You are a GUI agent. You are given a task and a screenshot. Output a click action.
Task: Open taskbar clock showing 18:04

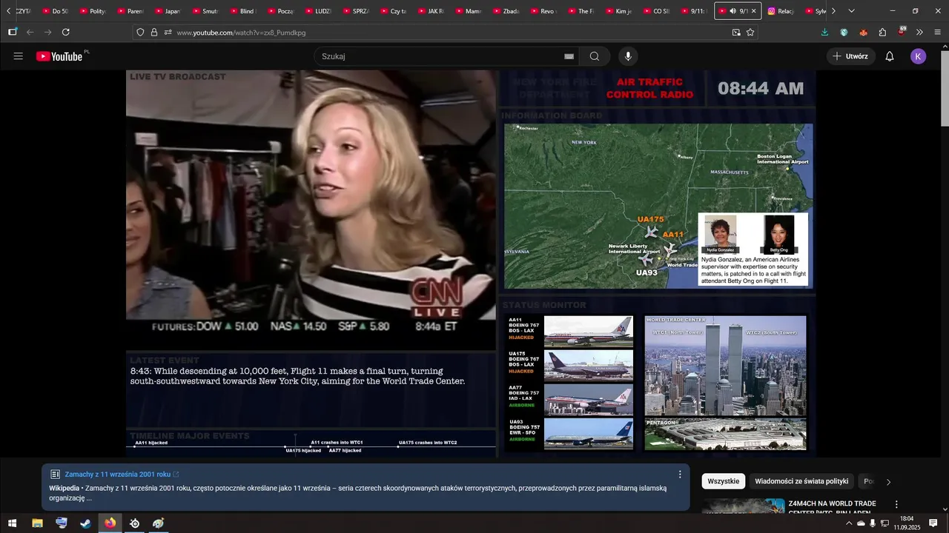[906, 523]
